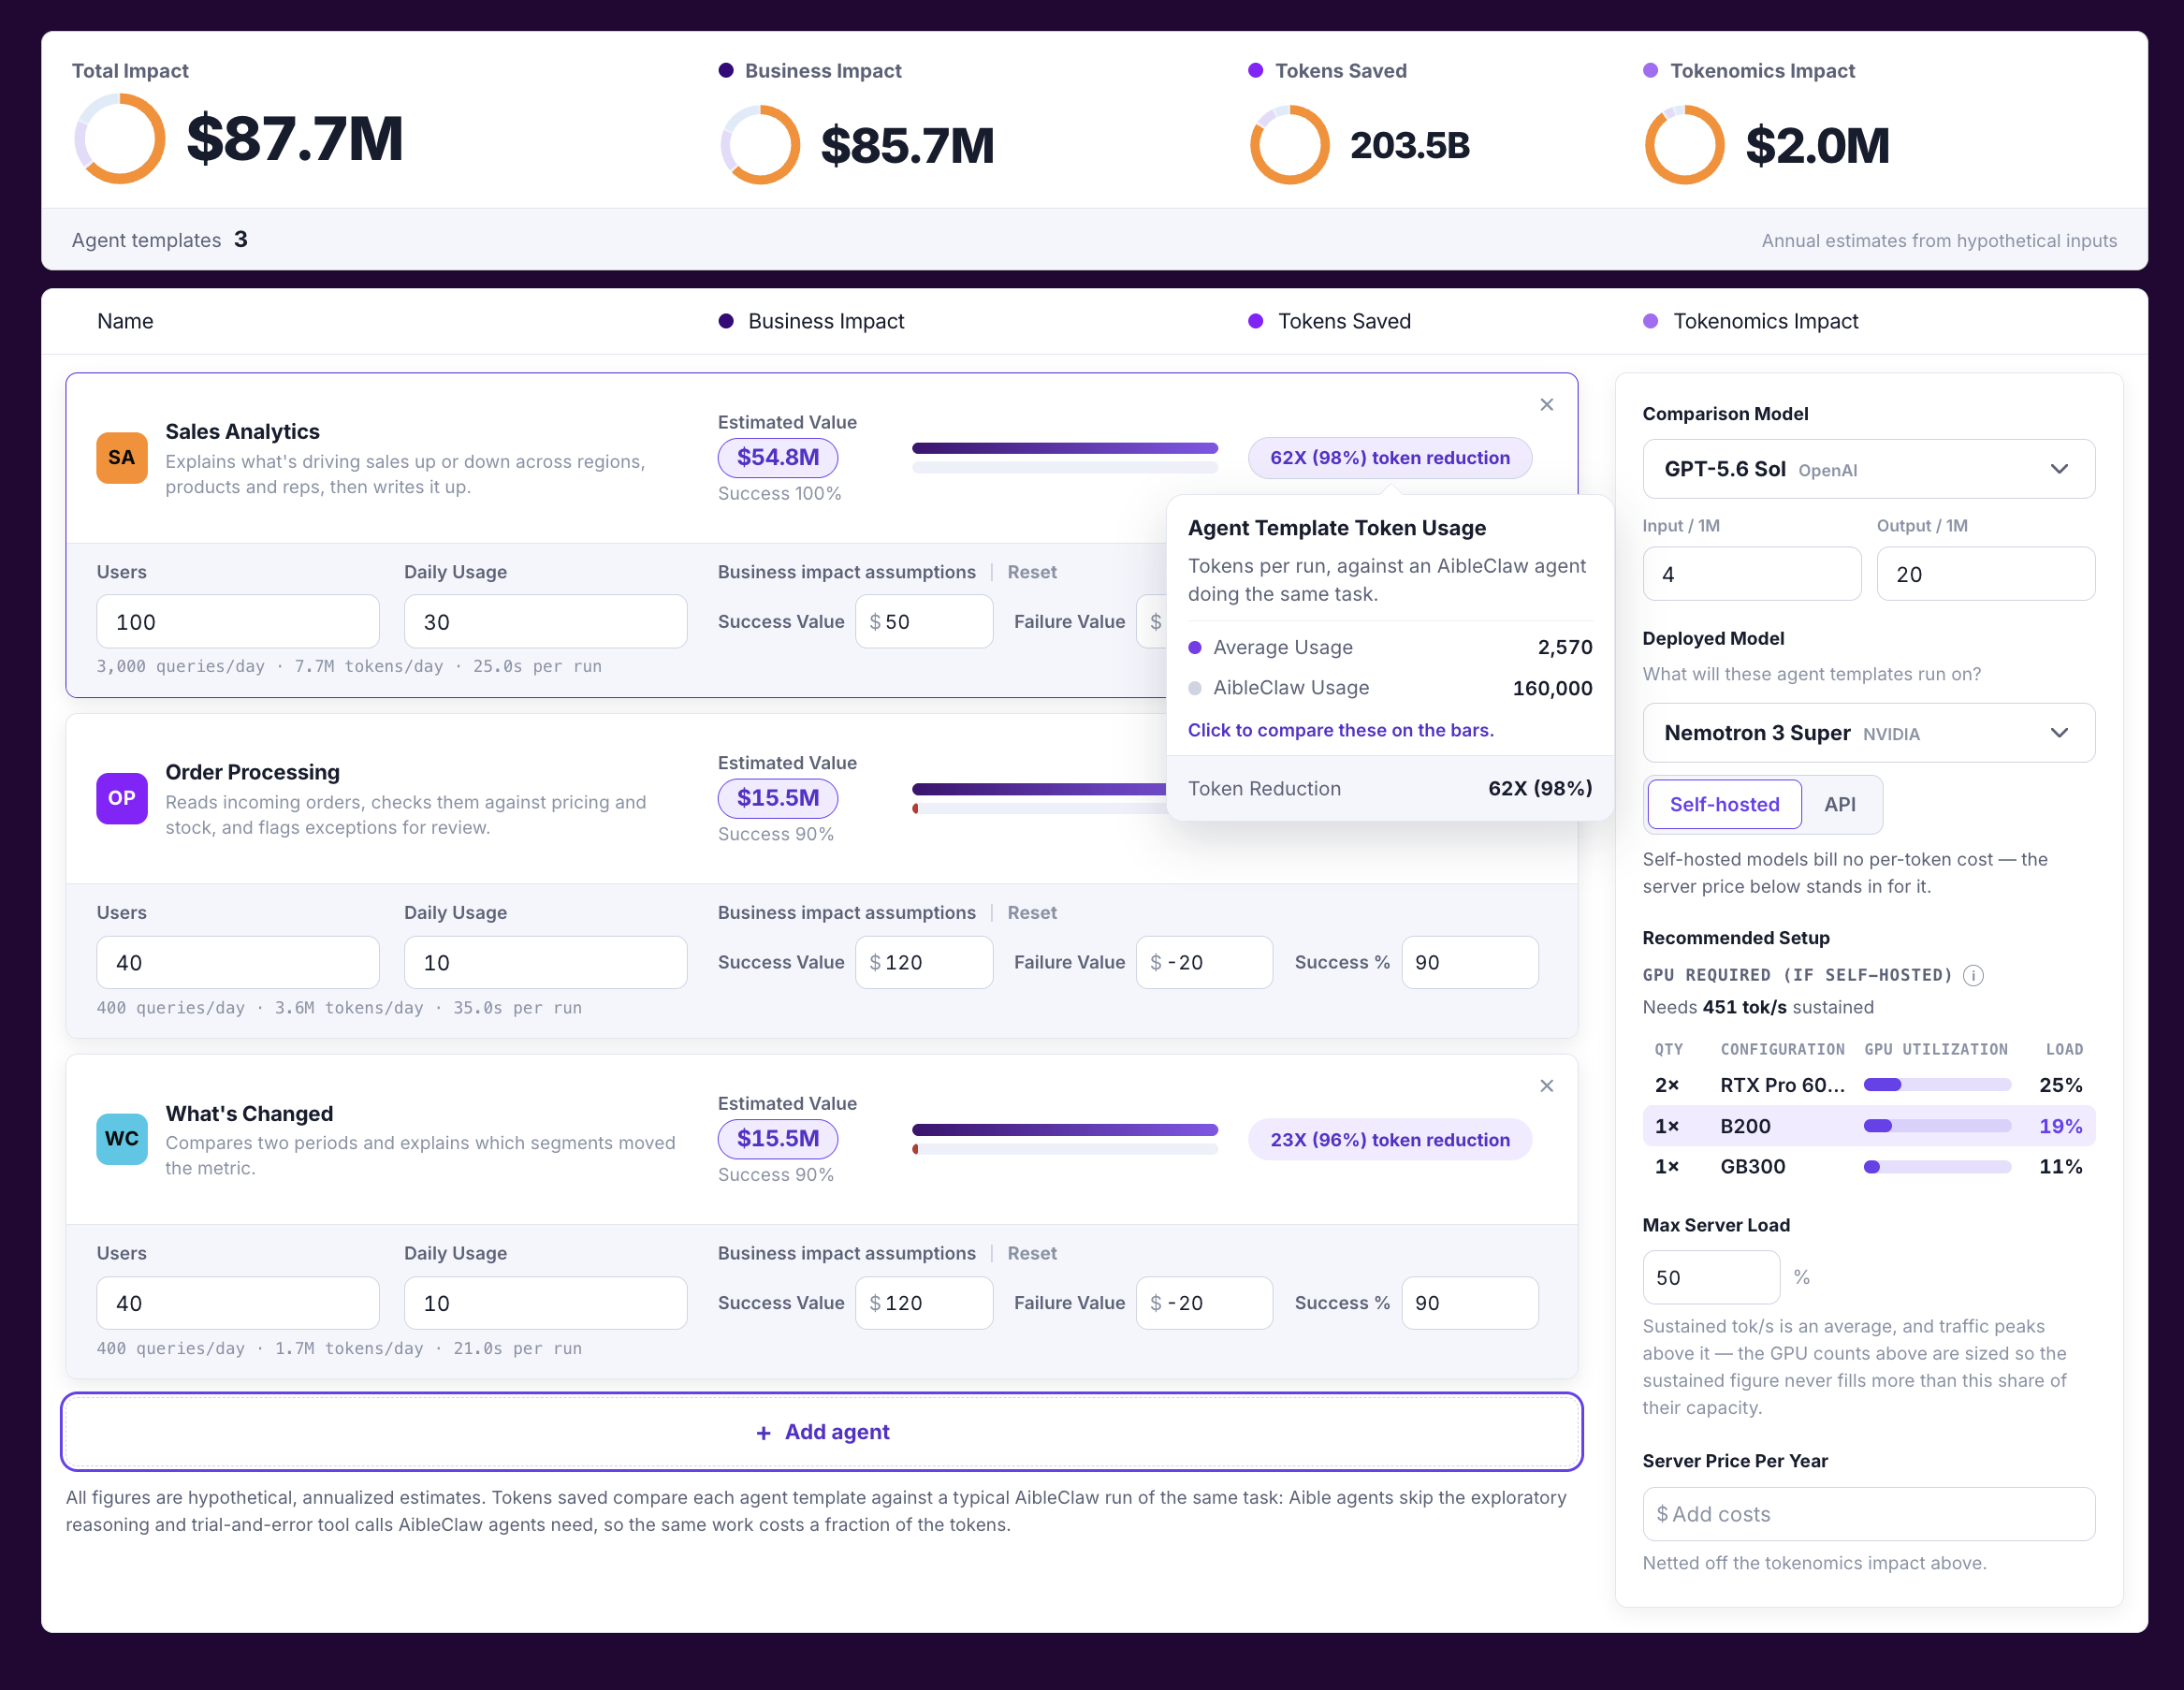Screen dimensions: 2184x1690
Task: Click Sales Analytics Users field showing 100
Action: click(237, 622)
